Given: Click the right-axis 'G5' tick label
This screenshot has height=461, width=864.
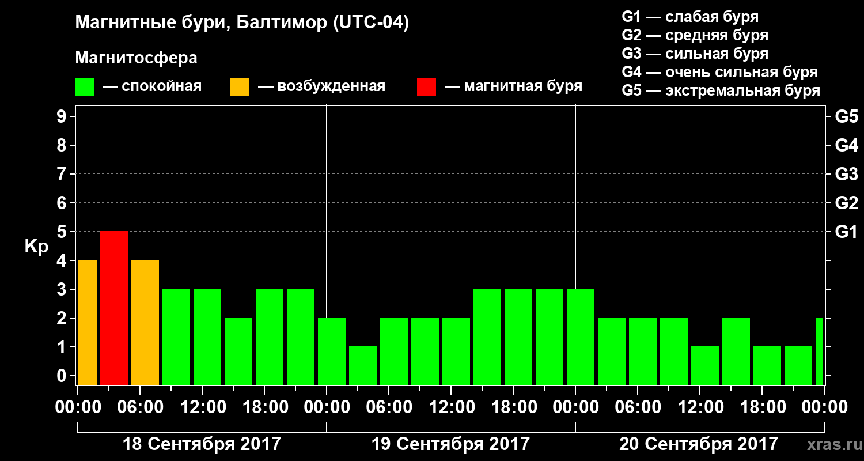Looking at the screenshot, I should point(846,117).
